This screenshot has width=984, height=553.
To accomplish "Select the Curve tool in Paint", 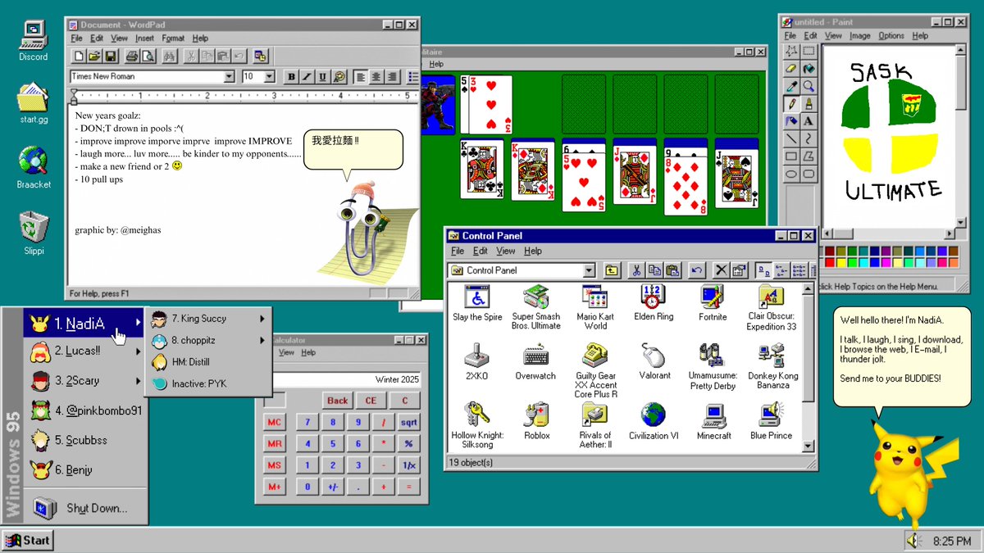I will tap(809, 138).
